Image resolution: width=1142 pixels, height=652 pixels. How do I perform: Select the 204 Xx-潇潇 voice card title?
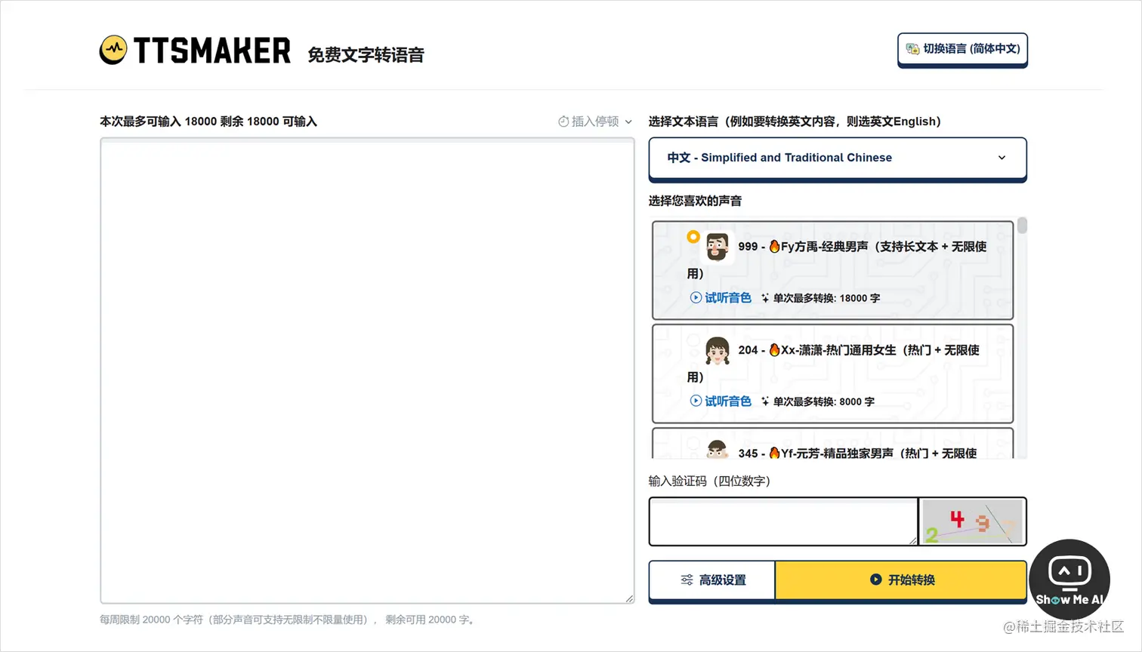click(x=859, y=350)
